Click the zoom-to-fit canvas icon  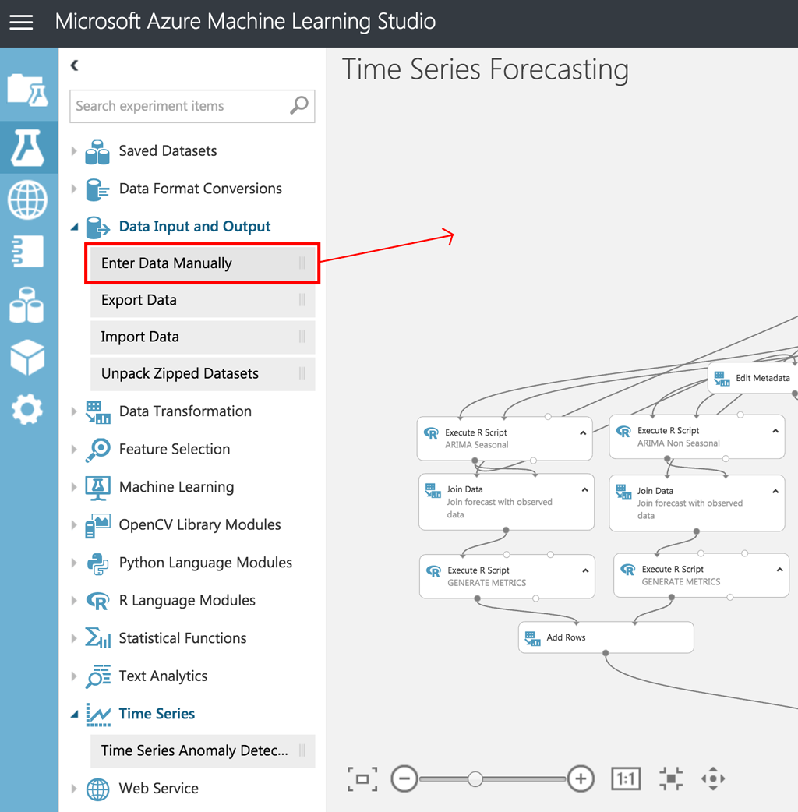click(x=362, y=778)
